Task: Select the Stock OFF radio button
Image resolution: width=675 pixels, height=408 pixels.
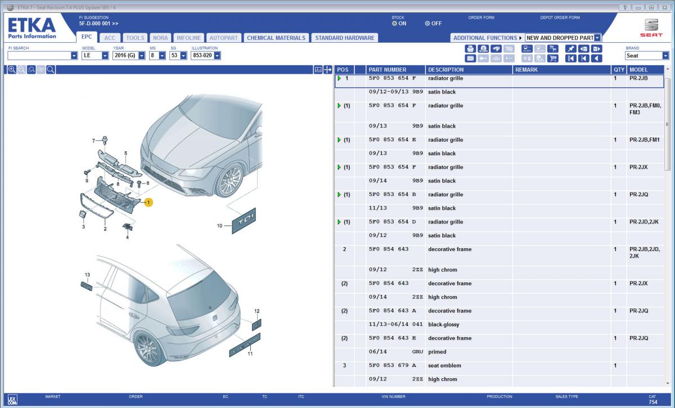Action: click(427, 24)
